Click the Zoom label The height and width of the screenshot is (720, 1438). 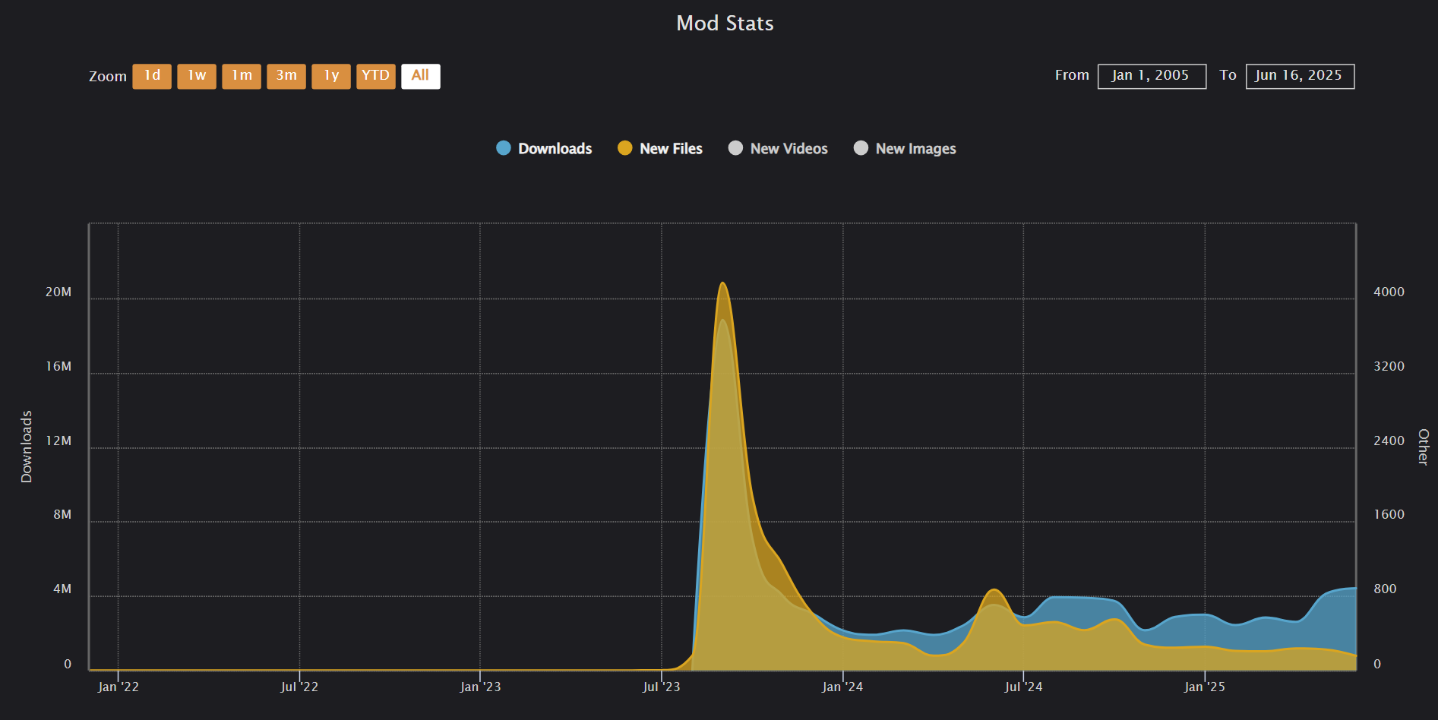(108, 77)
